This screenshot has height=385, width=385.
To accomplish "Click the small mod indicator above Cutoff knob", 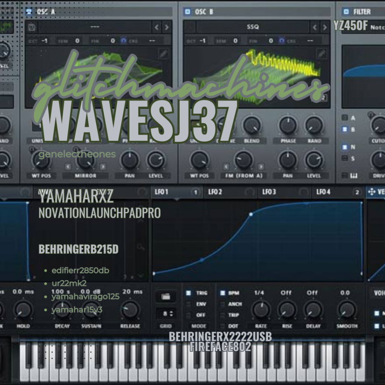I will coord(371,114).
